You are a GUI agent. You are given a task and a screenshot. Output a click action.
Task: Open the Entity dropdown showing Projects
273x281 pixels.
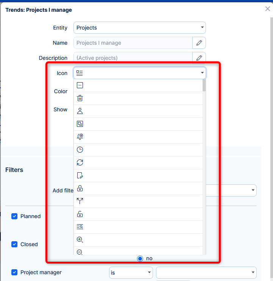pos(139,28)
